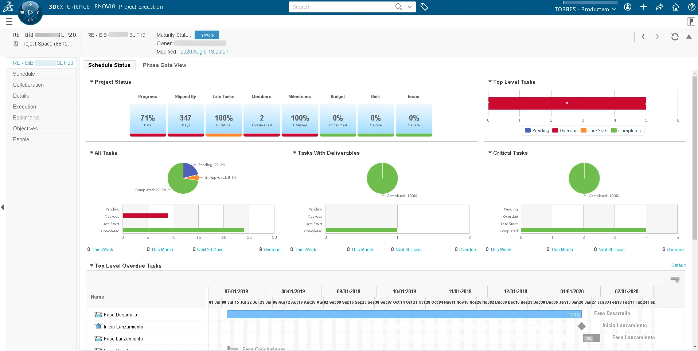Click the Default link
698x351 pixels.
pos(678,265)
